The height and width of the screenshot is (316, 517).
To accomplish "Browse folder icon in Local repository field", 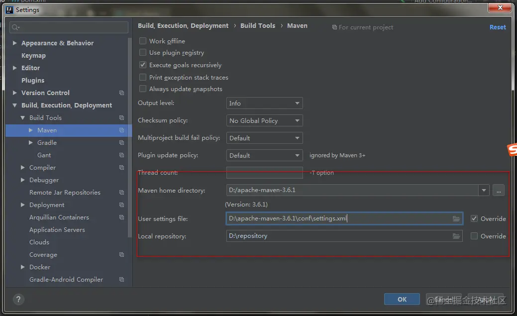I will click(456, 236).
